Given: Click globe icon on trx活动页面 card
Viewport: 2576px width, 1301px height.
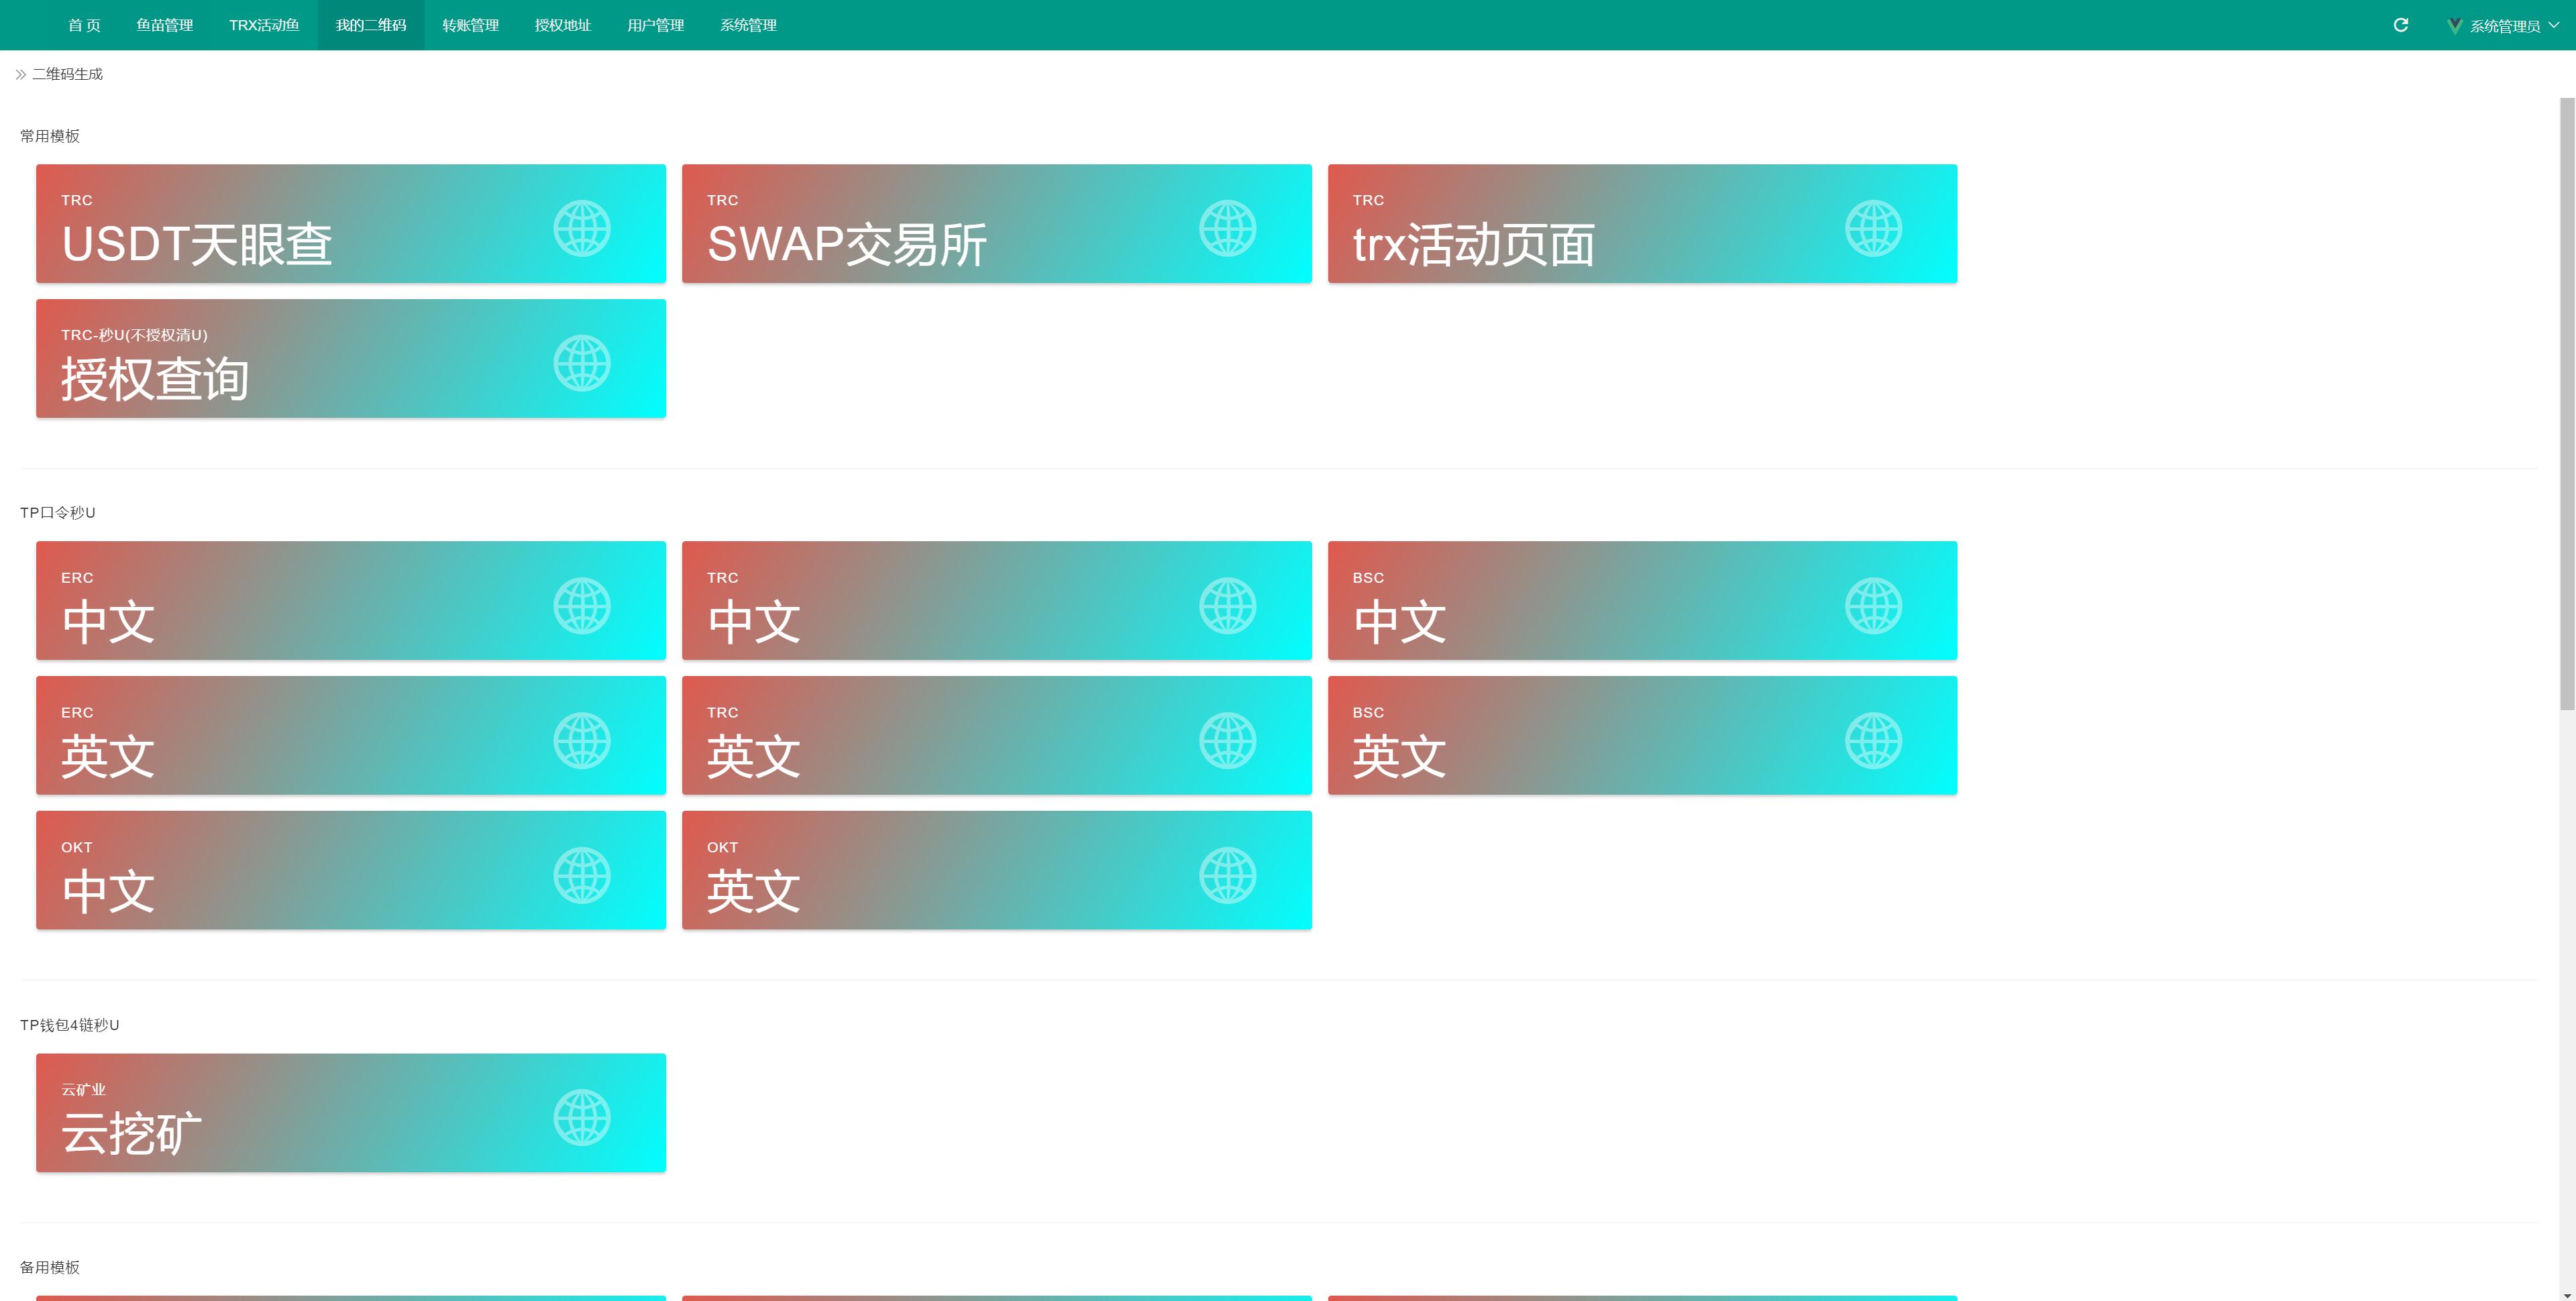Looking at the screenshot, I should coord(1873,229).
